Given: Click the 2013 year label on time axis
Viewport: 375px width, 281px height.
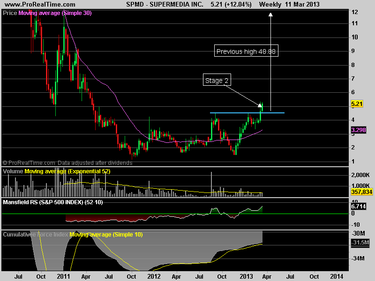Looking at the screenshot, I should point(247,276).
